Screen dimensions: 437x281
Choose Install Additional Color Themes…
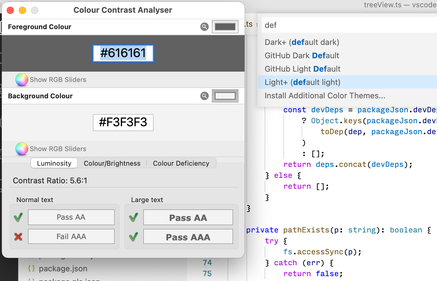click(347, 95)
